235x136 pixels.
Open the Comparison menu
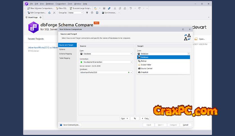[x=60, y=4]
